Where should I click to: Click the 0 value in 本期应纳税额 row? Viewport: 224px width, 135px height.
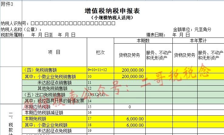coord(130,107)
